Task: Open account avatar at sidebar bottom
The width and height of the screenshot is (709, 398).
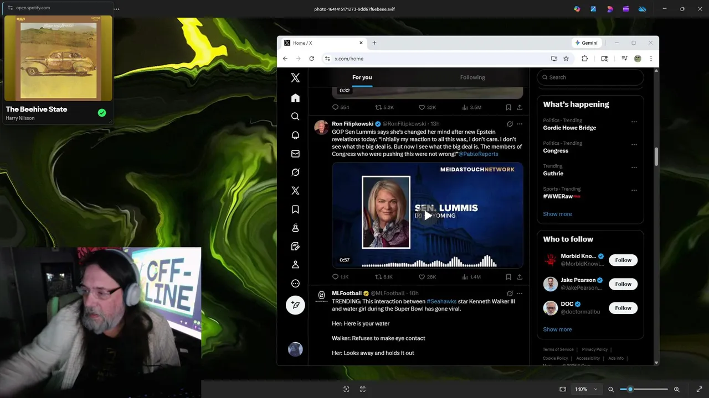Action: tap(295, 349)
